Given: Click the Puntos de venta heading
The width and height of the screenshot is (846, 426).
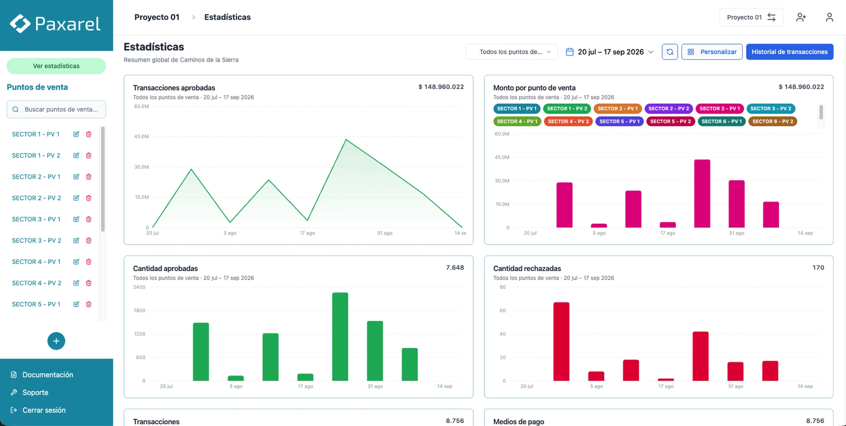Looking at the screenshot, I should pyautogui.click(x=37, y=87).
